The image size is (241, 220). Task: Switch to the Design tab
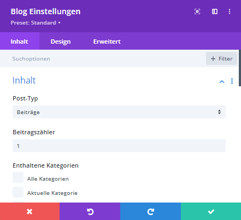click(61, 41)
